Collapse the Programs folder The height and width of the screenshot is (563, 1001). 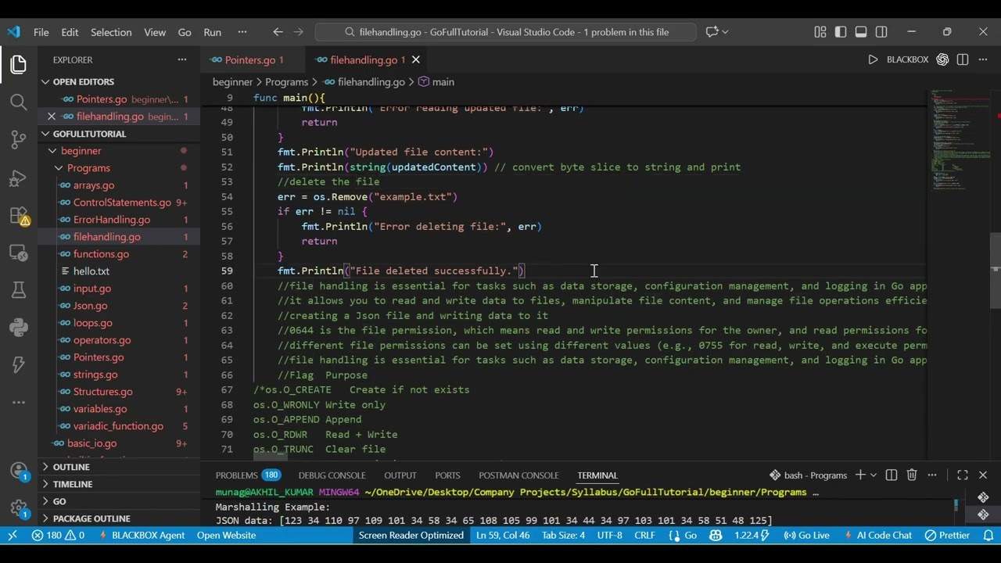tap(119, 168)
